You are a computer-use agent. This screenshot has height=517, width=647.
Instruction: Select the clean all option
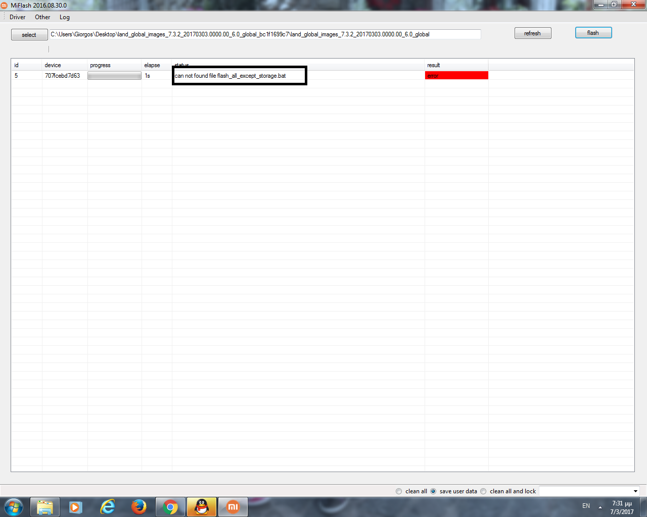pyautogui.click(x=411, y=491)
